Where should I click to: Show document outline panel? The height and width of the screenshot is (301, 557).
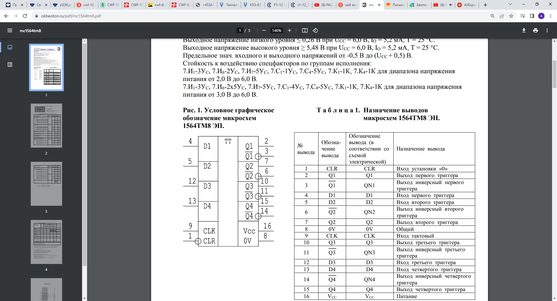click(10, 65)
